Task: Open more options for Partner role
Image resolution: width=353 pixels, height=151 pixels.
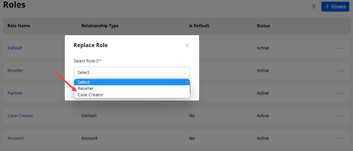Action: (340, 93)
